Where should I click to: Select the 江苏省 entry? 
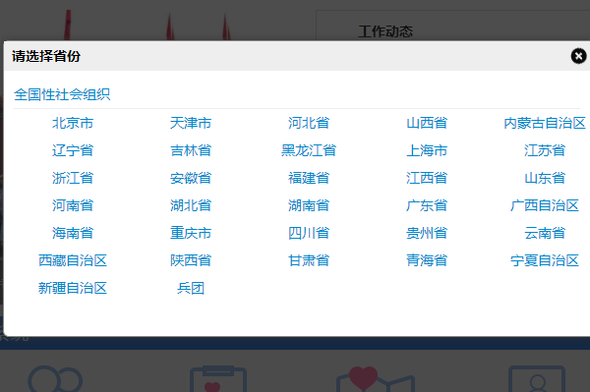pos(545,150)
